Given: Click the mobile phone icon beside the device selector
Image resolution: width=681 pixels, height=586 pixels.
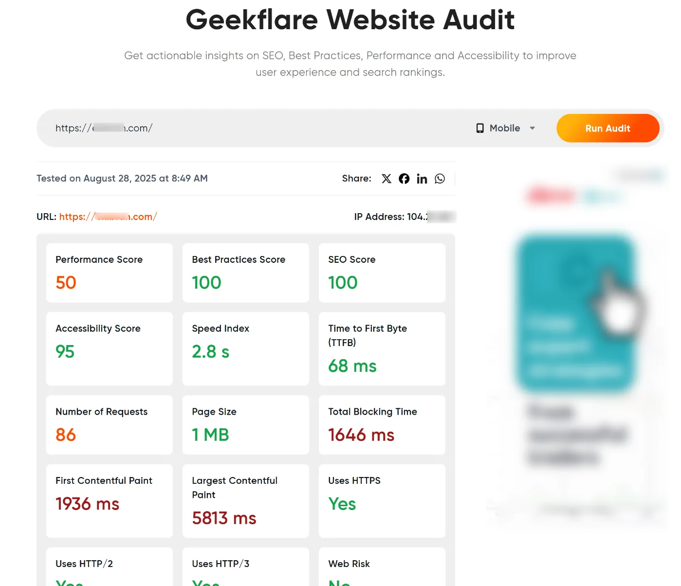Looking at the screenshot, I should pyautogui.click(x=479, y=128).
